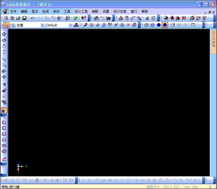The image size is (217, 189).
Task: Click the magnifier zoom tool
Action: 4,59
